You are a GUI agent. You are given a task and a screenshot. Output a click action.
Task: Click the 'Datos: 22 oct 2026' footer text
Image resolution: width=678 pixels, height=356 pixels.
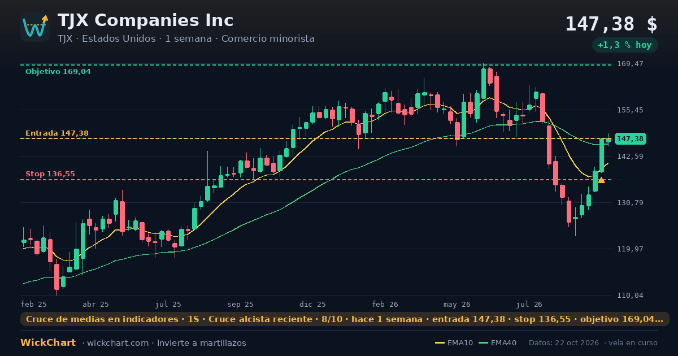point(563,343)
